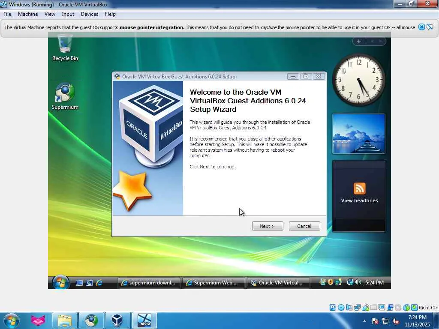The image size is (439, 329).
Task: Click the keyboard capture green arrow icon
Action: (415, 308)
